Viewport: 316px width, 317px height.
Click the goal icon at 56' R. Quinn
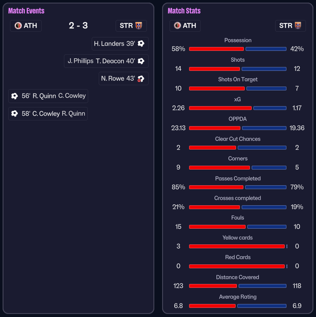point(15,96)
